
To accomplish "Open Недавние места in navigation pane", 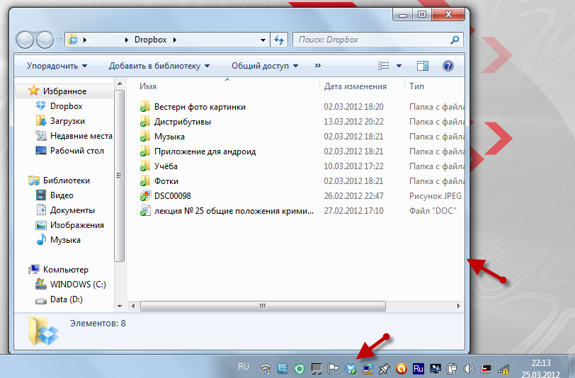I will [x=81, y=136].
